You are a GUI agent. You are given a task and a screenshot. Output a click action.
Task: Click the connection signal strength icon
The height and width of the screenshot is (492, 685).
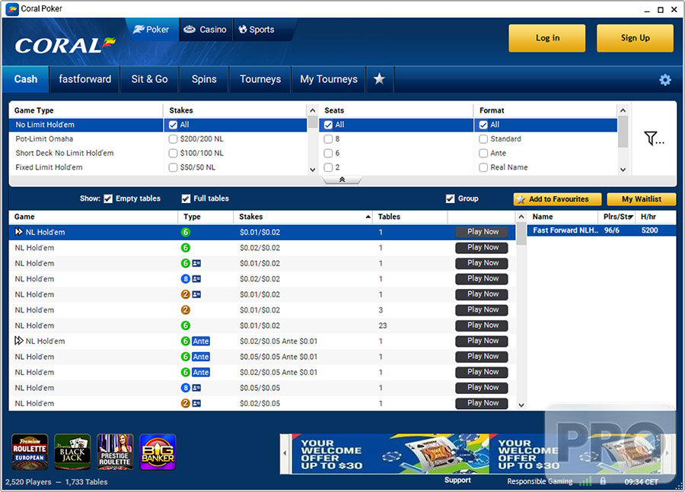pos(585,481)
